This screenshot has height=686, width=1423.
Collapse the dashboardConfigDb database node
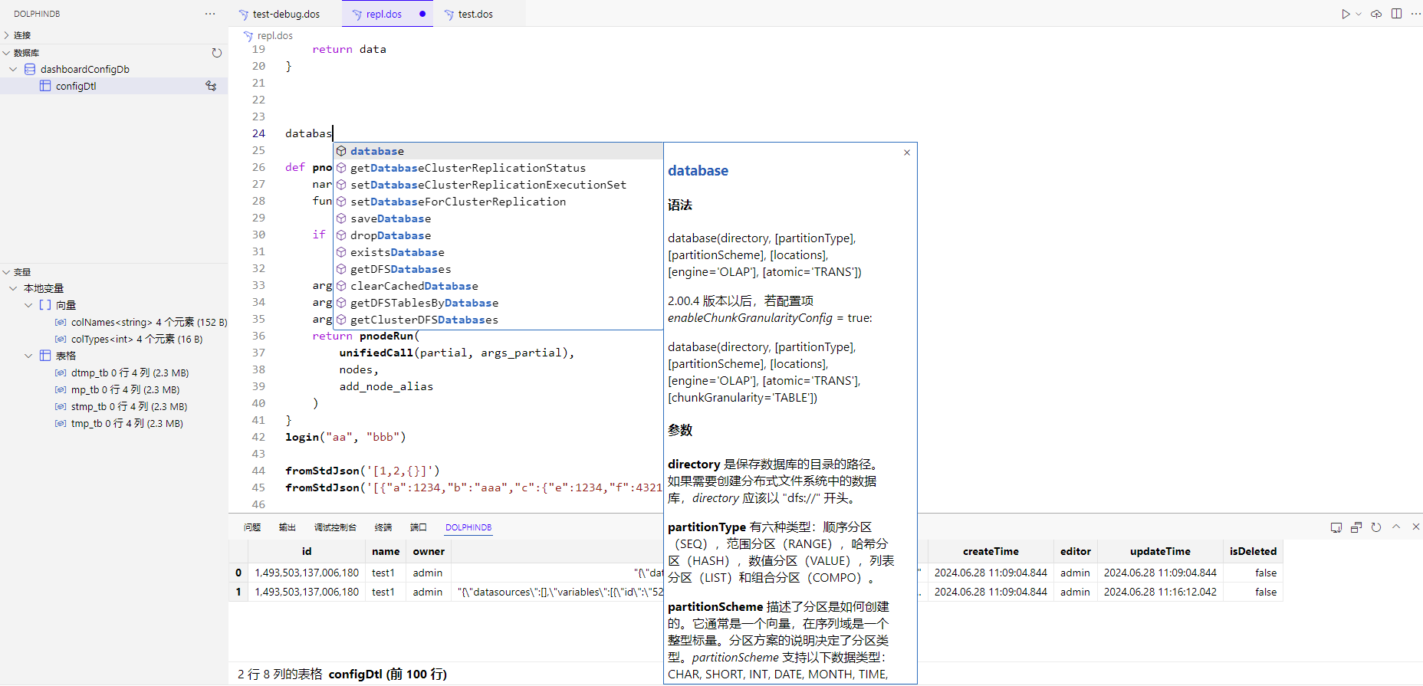coord(13,69)
